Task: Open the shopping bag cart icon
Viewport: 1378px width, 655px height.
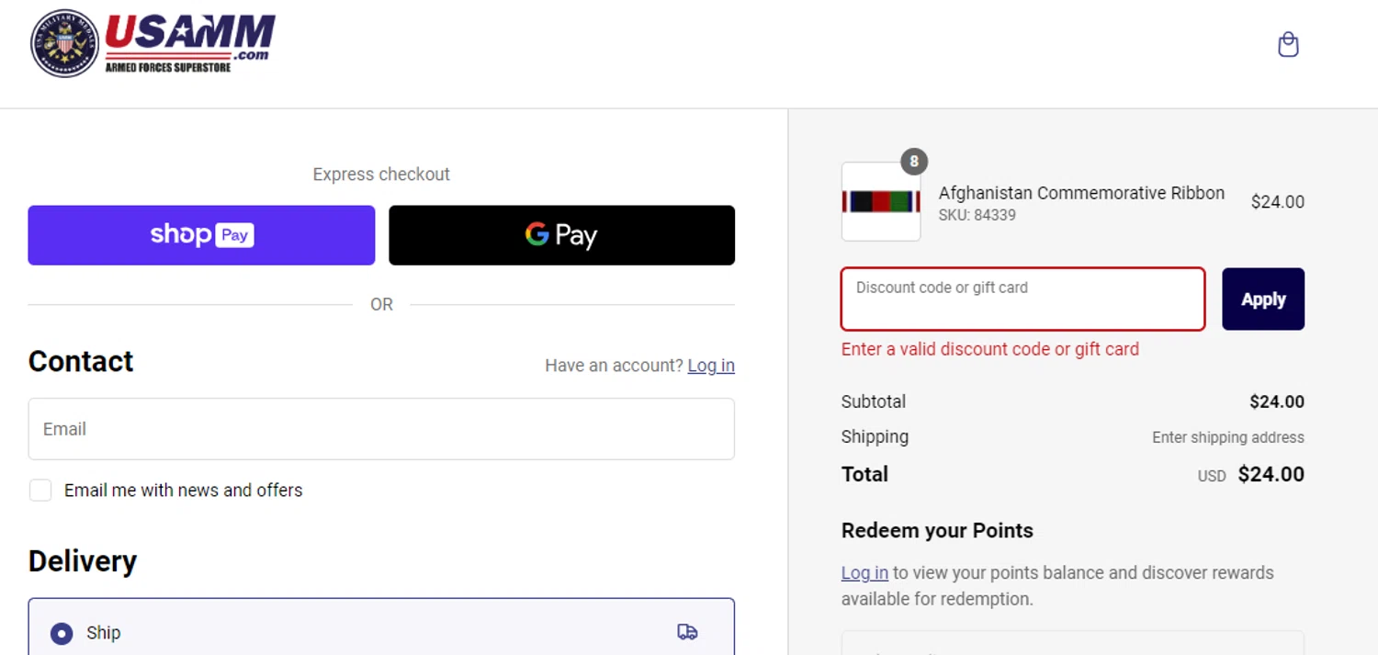Action: click(x=1288, y=45)
